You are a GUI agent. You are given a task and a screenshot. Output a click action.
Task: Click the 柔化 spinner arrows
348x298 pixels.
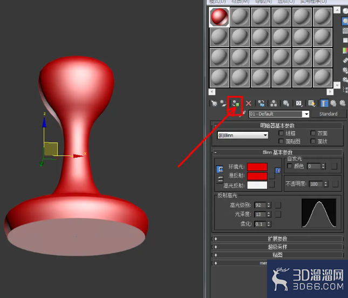269,224
